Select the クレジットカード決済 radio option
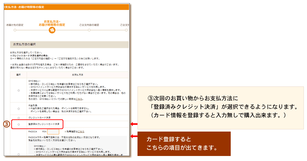 (19, 118)
